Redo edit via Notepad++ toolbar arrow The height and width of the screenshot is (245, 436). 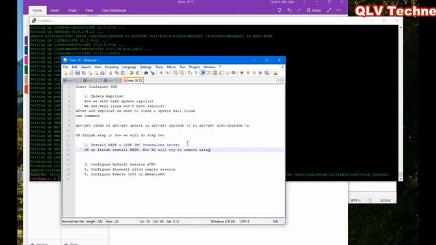(138, 73)
